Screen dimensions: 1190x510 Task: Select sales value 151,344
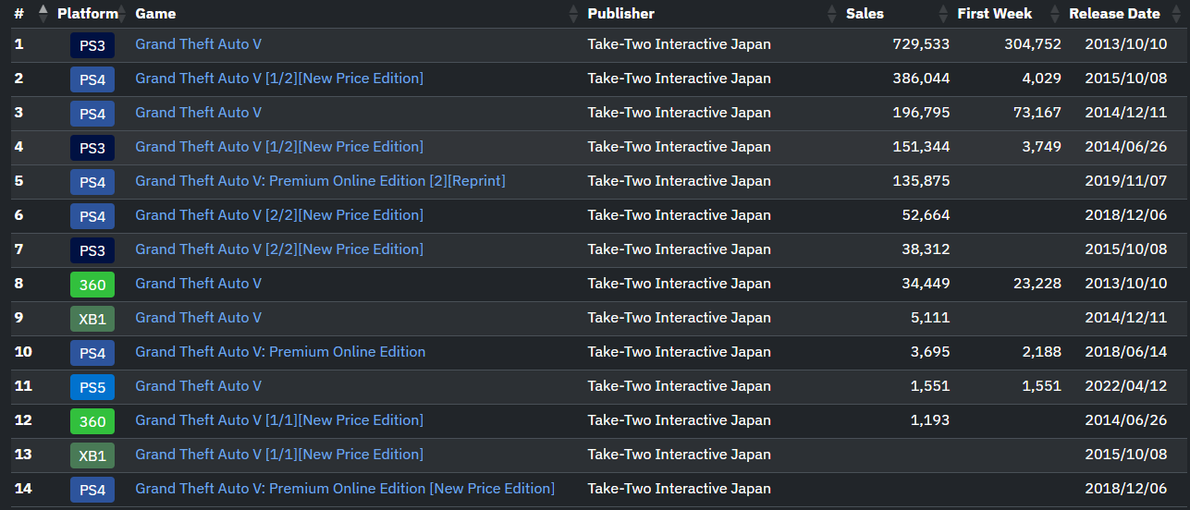[x=921, y=147]
